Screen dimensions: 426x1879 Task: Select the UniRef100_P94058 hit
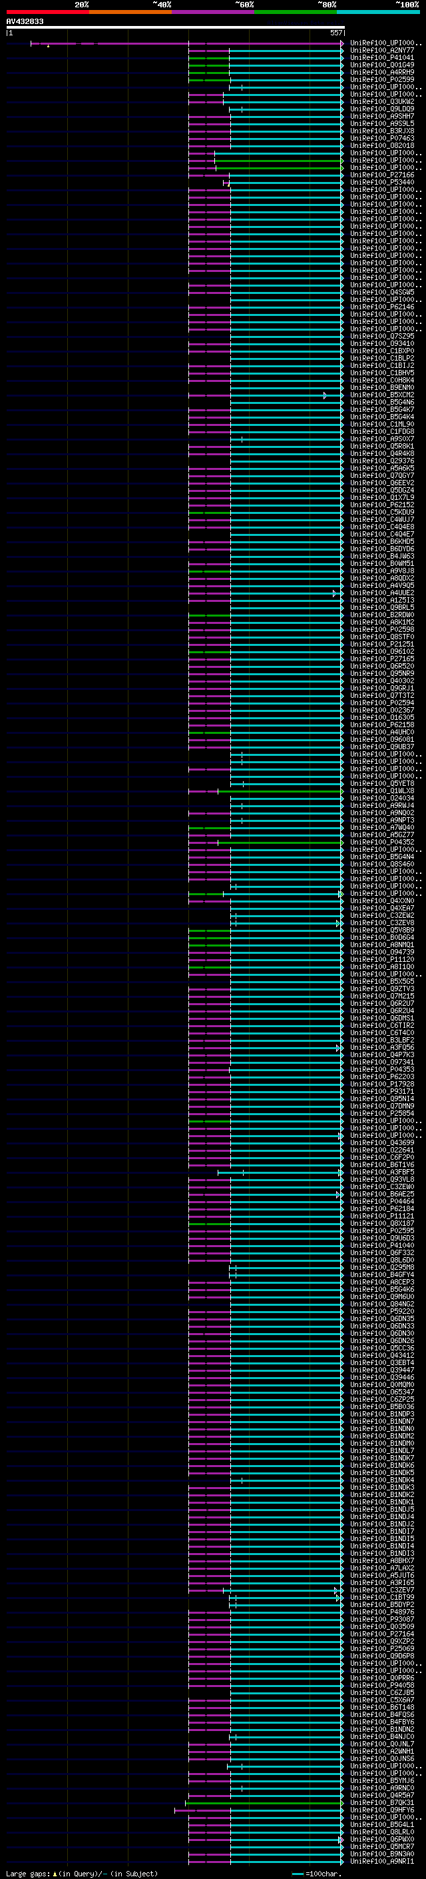pyautogui.click(x=382, y=1685)
